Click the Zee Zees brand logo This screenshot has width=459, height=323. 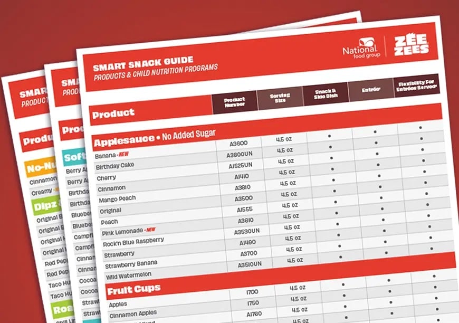click(x=412, y=44)
